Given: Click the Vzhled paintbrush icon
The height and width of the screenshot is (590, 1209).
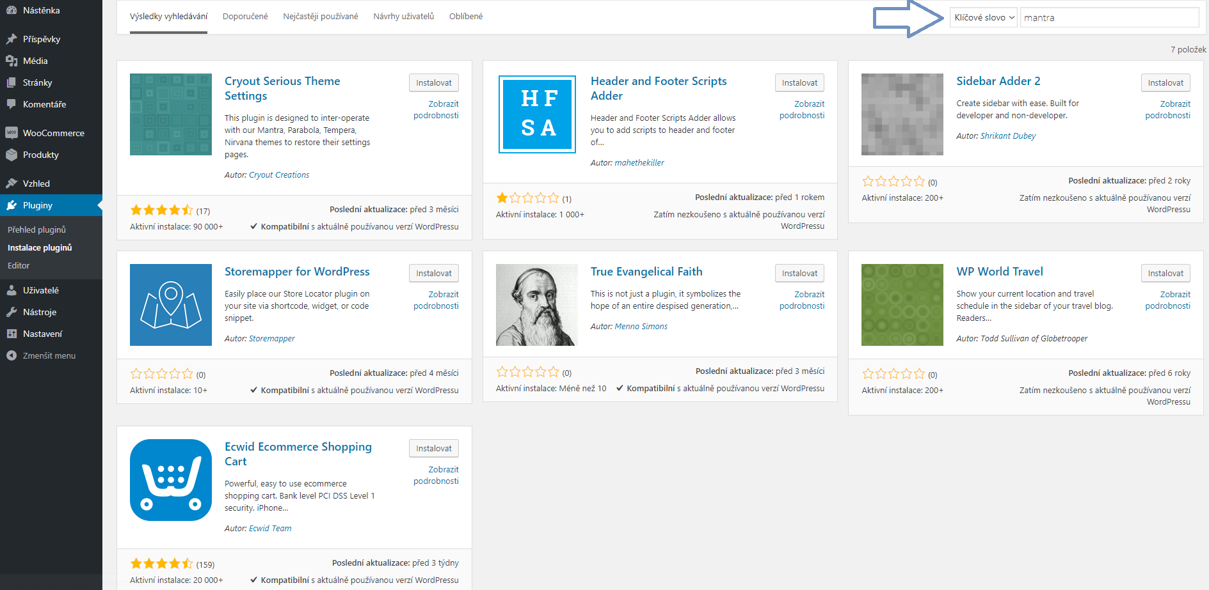Looking at the screenshot, I should click(12, 183).
